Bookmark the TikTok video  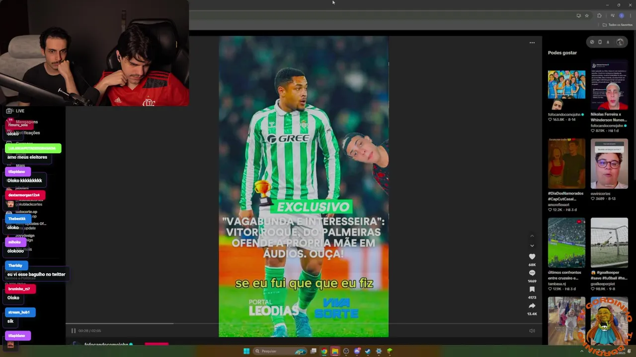point(532,289)
